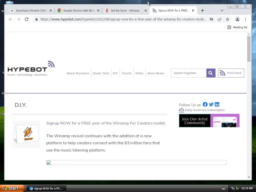Close the Signup NOW for a FREE tab
Screen dimensions: 256x192
193,10
